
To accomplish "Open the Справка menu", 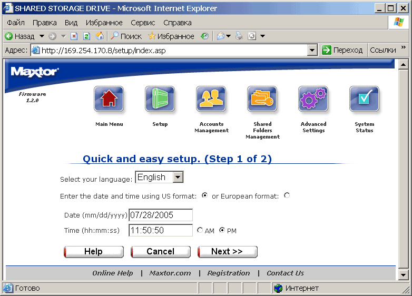I will 178,23.
